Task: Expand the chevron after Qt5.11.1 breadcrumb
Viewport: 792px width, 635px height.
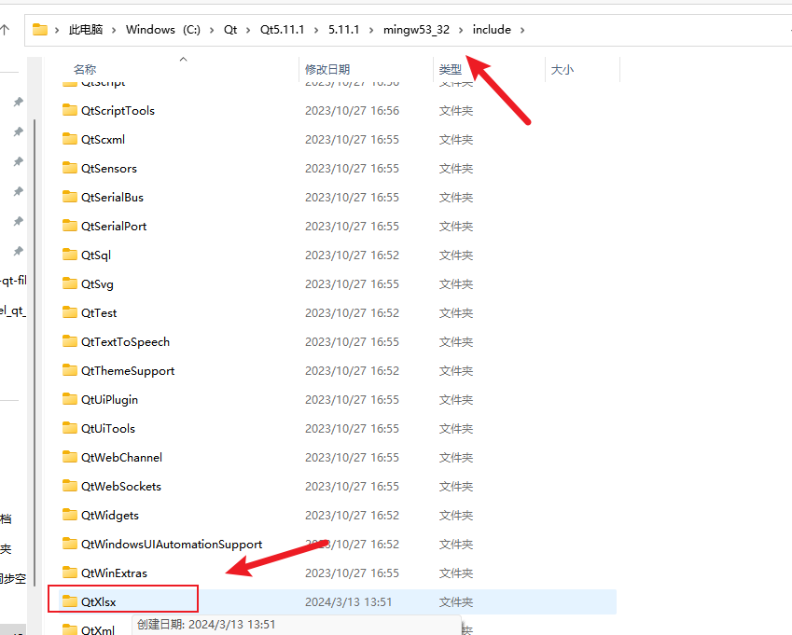Action: [316, 30]
